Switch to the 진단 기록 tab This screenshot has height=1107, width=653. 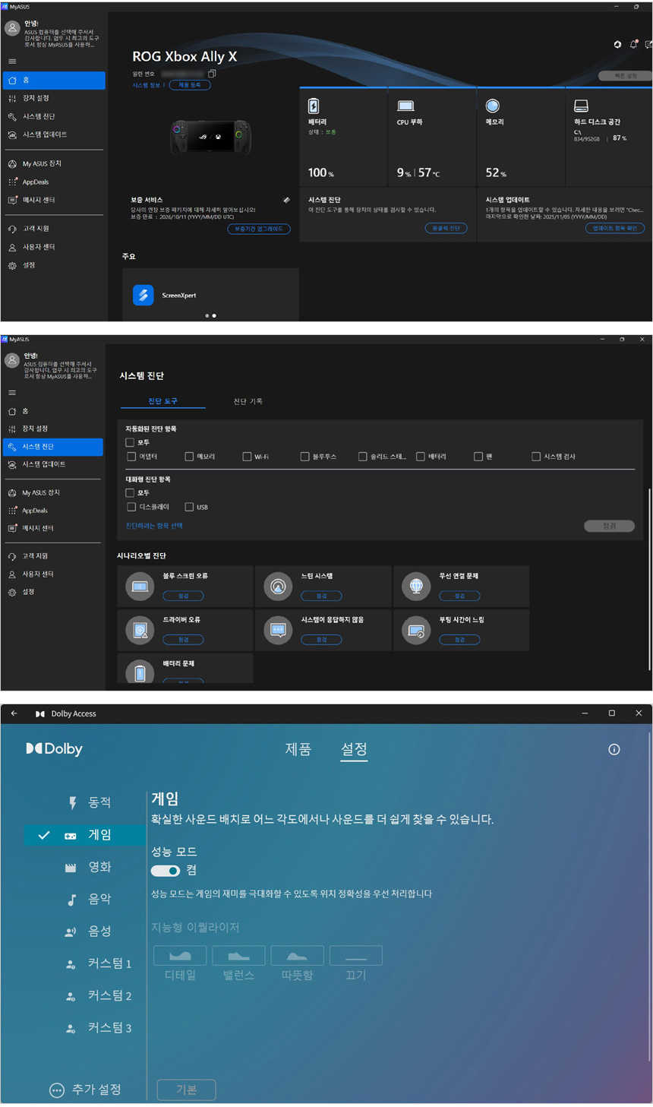(248, 401)
